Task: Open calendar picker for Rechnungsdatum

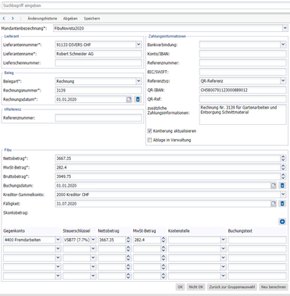Action: pos(129,99)
